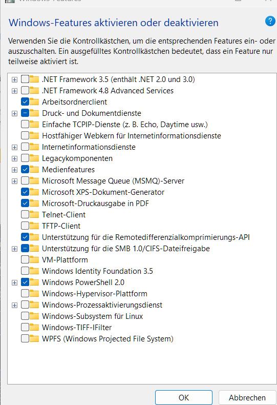
Task: Expand the SMB 1.0/CIFS-Dateifreigabe node
Action: coord(15,249)
